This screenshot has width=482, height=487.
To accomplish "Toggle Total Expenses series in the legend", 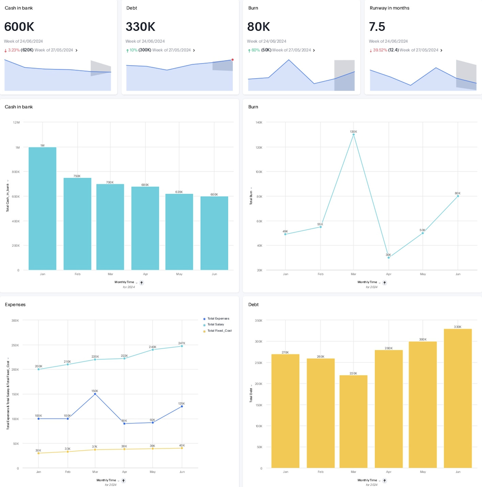I will (x=216, y=319).
